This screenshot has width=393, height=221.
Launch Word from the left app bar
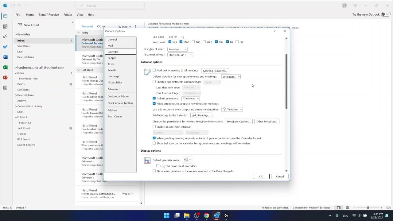[5, 57]
